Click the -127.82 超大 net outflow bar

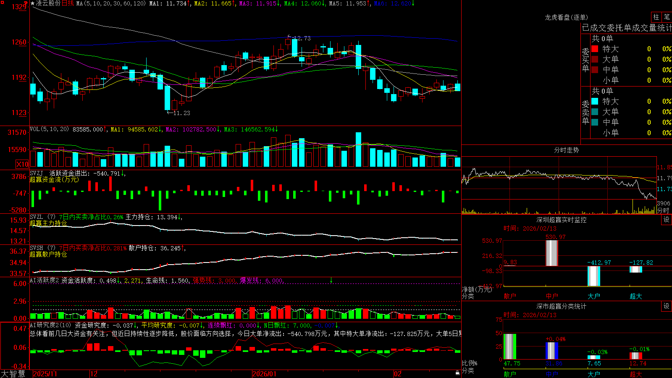coord(635,269)
